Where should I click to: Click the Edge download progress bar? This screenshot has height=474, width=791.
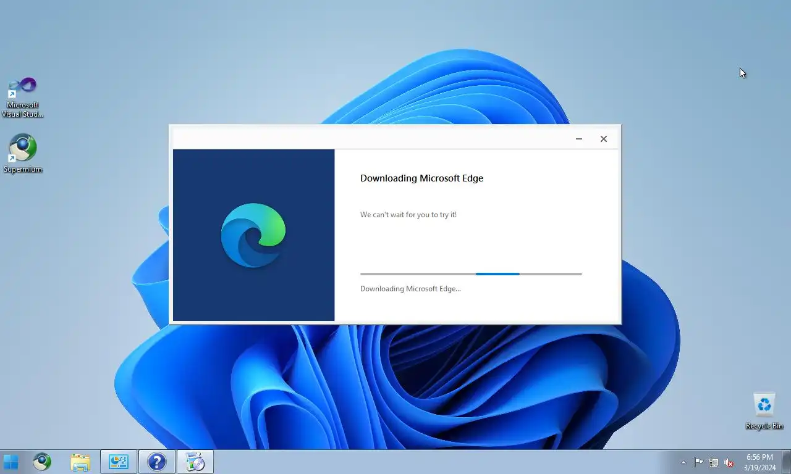pos(471,273)
